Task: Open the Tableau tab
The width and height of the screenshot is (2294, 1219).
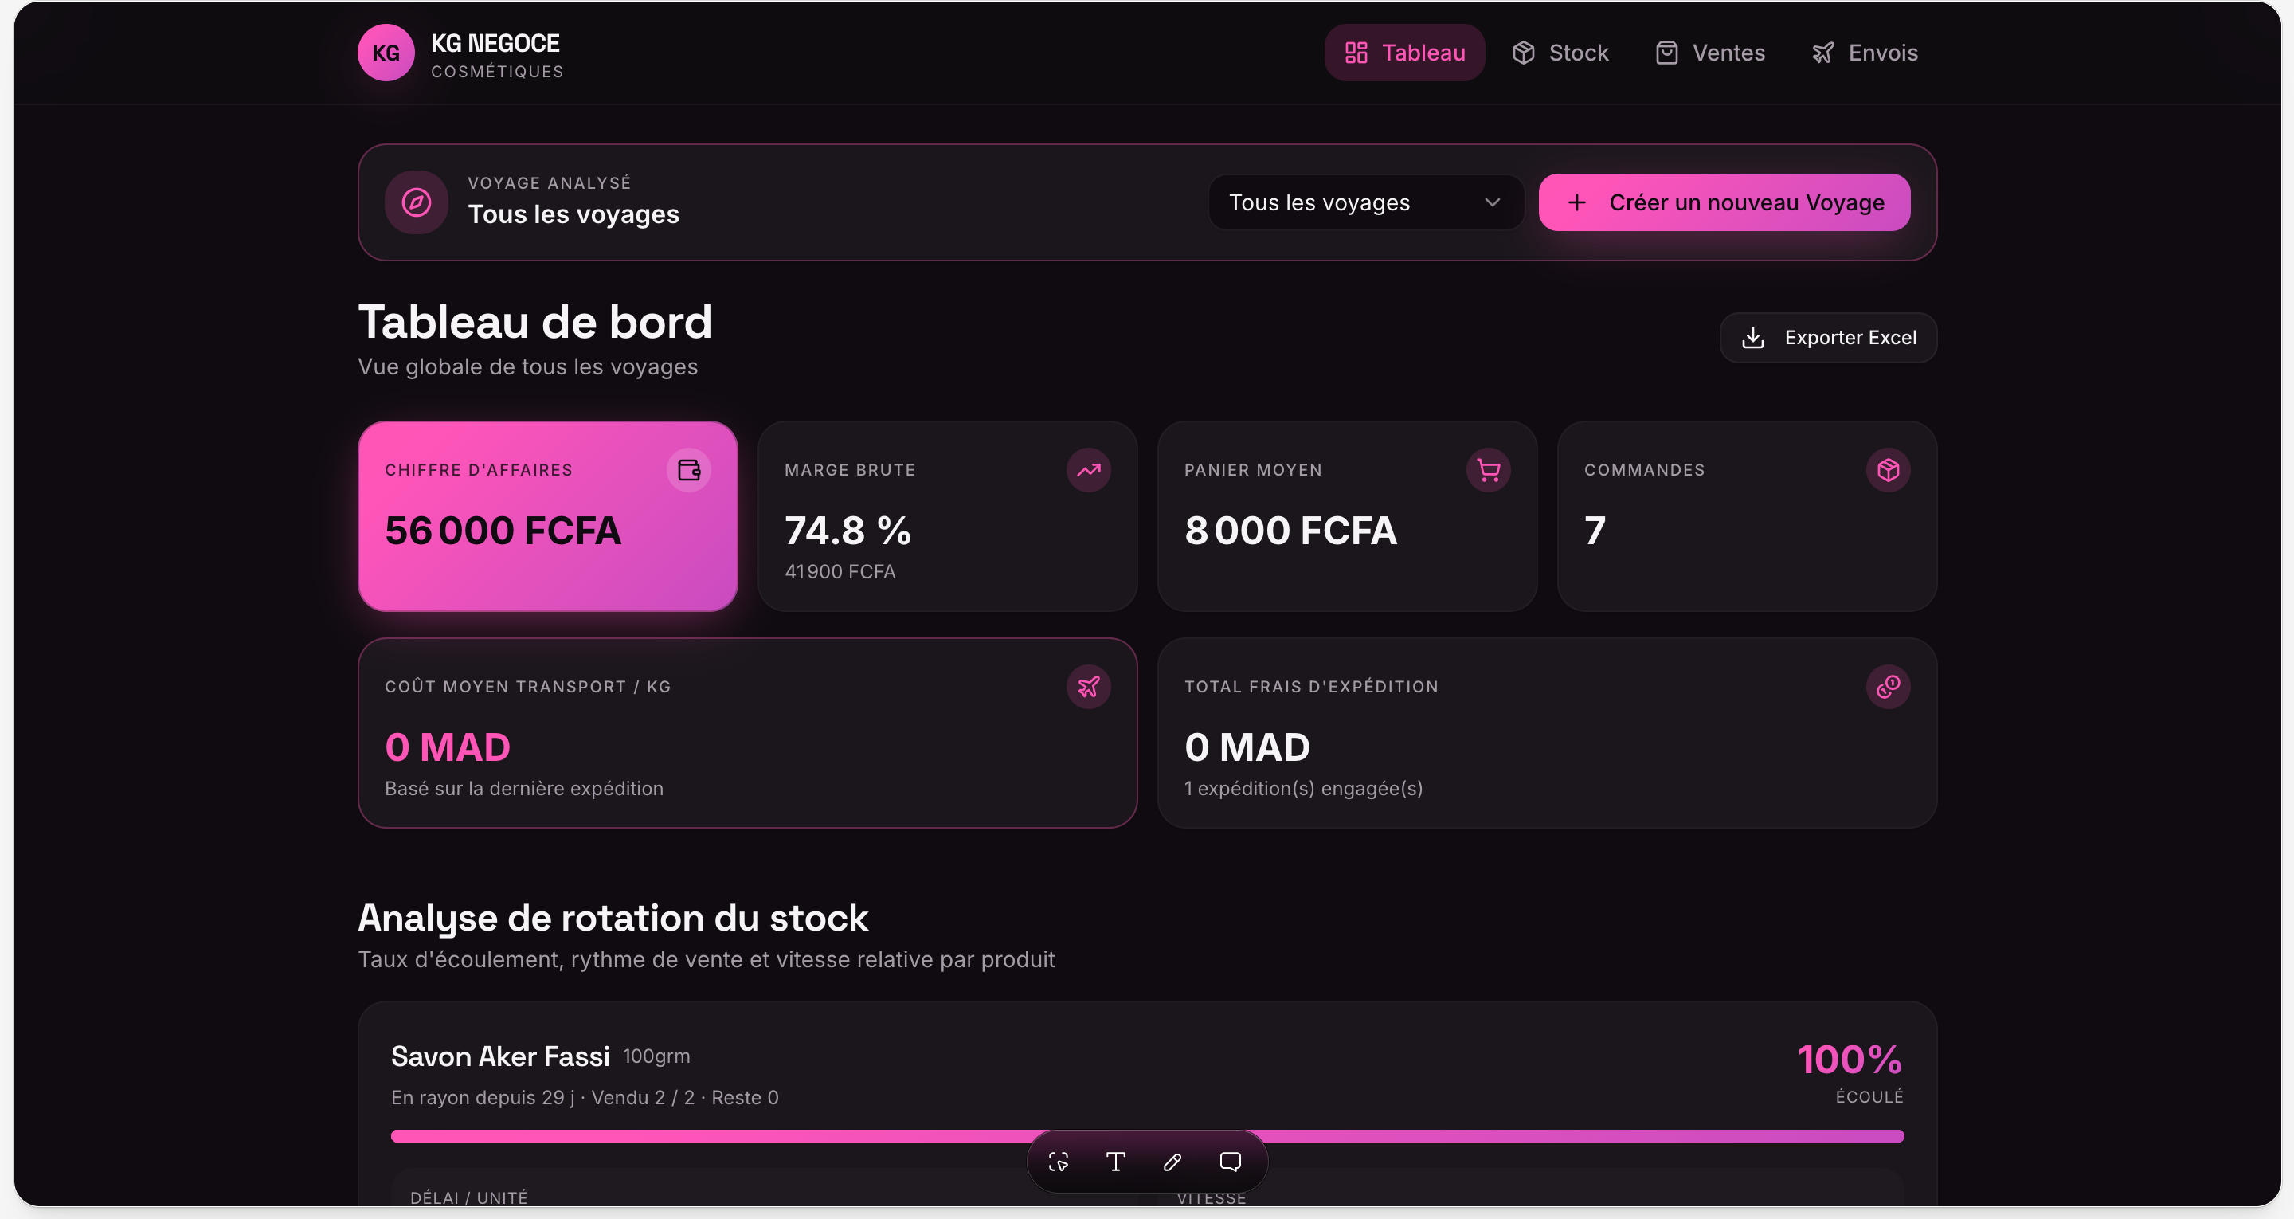Action: pyautogui.click(x=1404, y=53)
